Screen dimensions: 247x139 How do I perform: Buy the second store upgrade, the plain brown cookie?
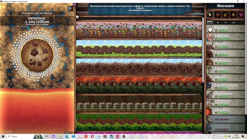point(218,15)
